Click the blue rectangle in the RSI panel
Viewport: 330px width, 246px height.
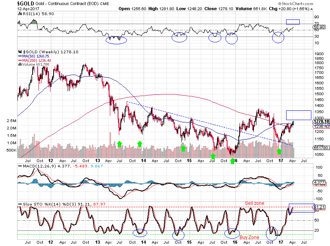tap(293, 22)
